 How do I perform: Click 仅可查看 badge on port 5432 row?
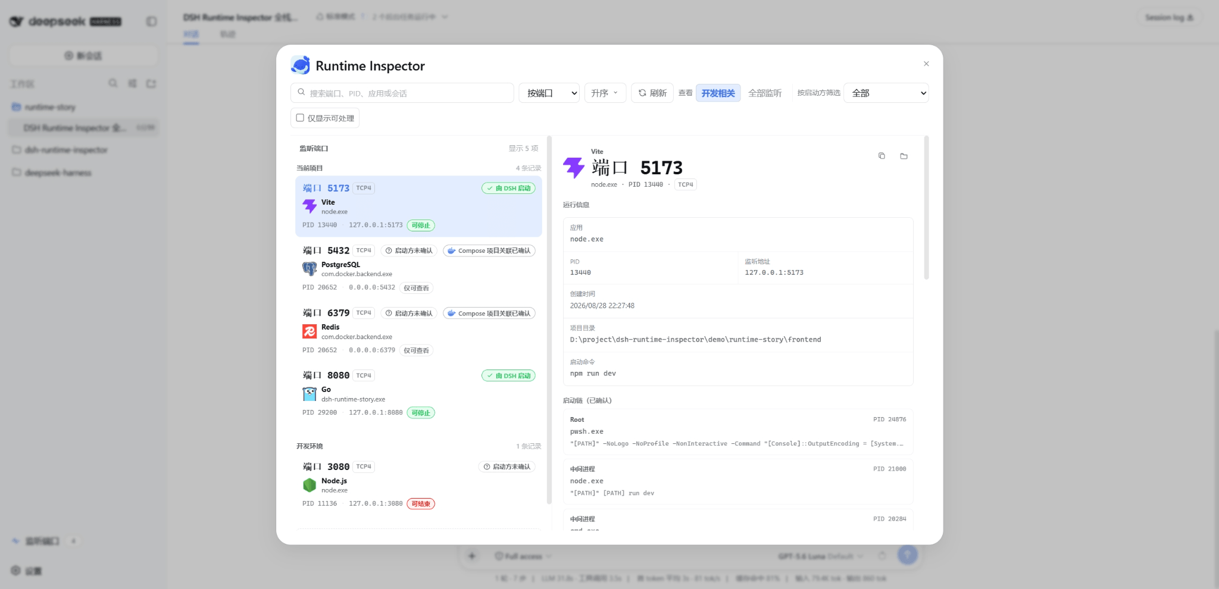[416, 288]
